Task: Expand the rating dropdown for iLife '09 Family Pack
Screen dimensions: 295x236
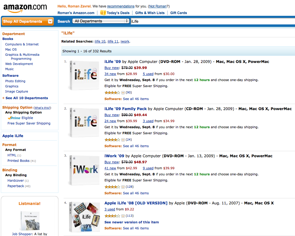Action: tap(123, 140)
